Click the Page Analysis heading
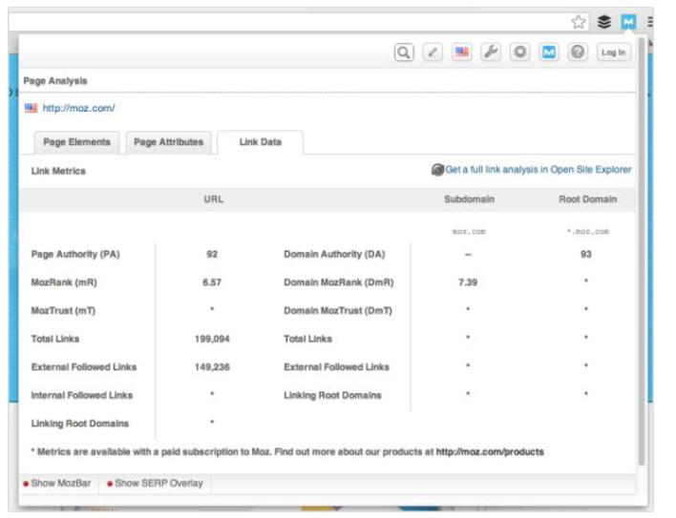Screen dimensions: 676x518 (55, 81)
